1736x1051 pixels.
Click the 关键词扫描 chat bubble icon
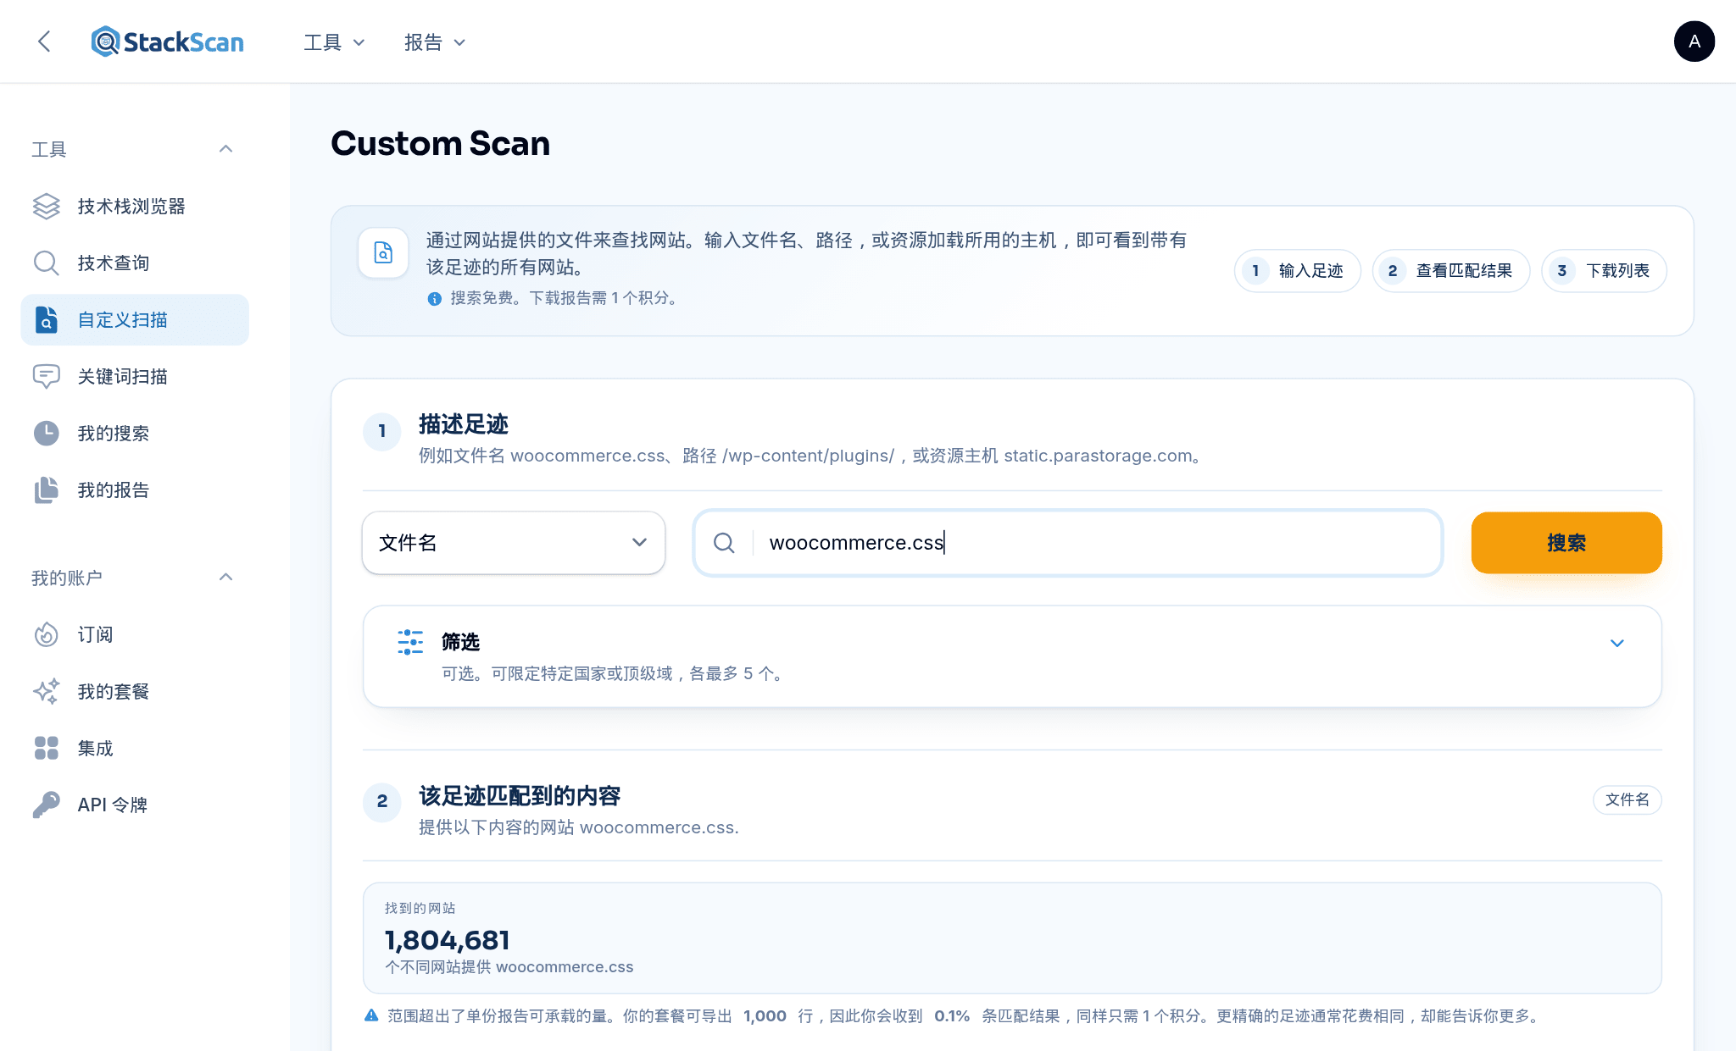point(47,377)
